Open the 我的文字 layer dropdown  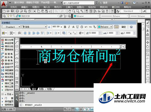[58, 16]
